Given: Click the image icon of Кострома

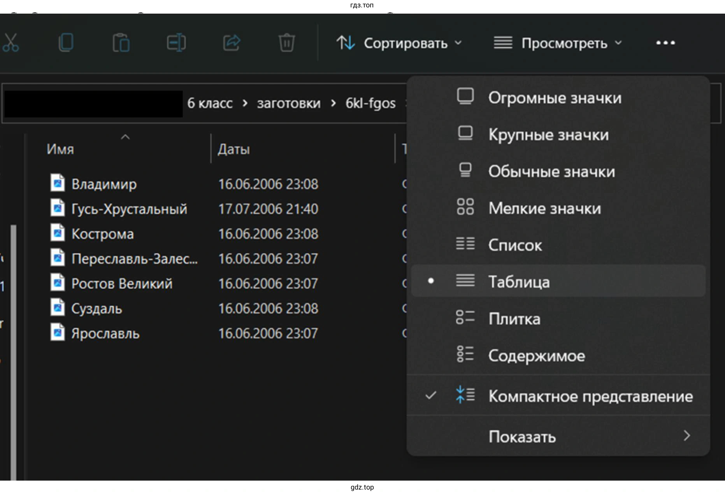Looking at the screenshot, I should tap(58, 232).
